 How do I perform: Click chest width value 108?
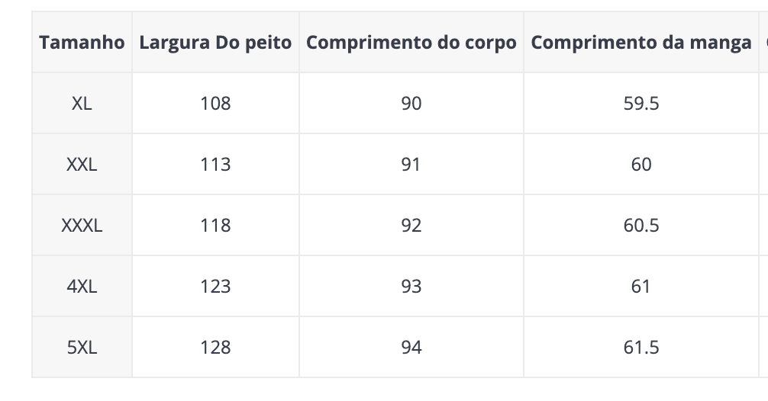point(215,103)
